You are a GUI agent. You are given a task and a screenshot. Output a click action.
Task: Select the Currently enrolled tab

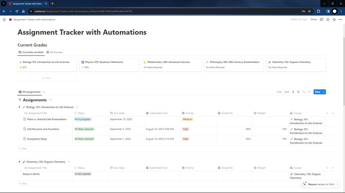31,52
